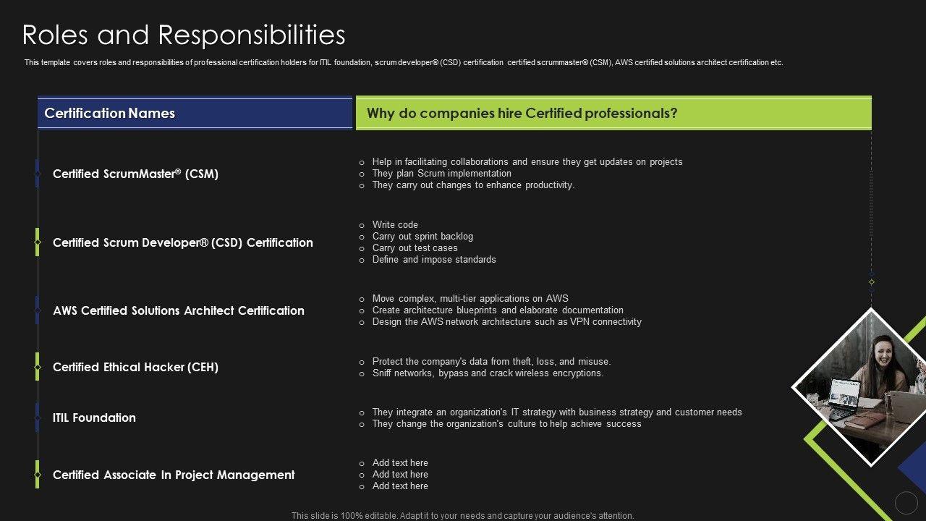Click the 'This slide is 100% editable' footer text
This screenshot has width=926, height=521.
(x=462, y=516)
